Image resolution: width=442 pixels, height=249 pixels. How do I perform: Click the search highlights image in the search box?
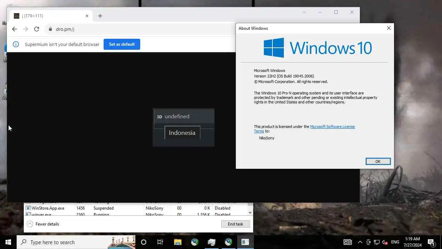[122, 242]
